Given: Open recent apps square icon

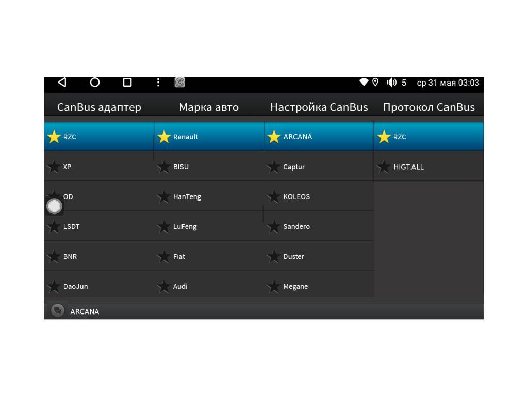Looking at the screenshot, I should coord(127,82).
